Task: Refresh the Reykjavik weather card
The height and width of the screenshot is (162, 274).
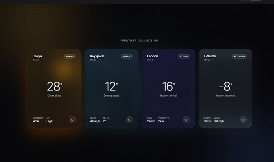Action: click(129, 120)
